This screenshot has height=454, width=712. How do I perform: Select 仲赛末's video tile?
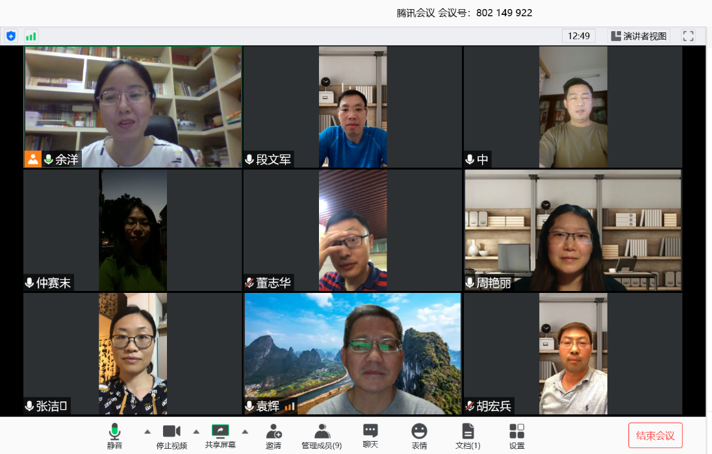pos(133,230)
